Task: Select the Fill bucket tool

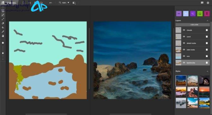Action: click(x=3, y=27)
